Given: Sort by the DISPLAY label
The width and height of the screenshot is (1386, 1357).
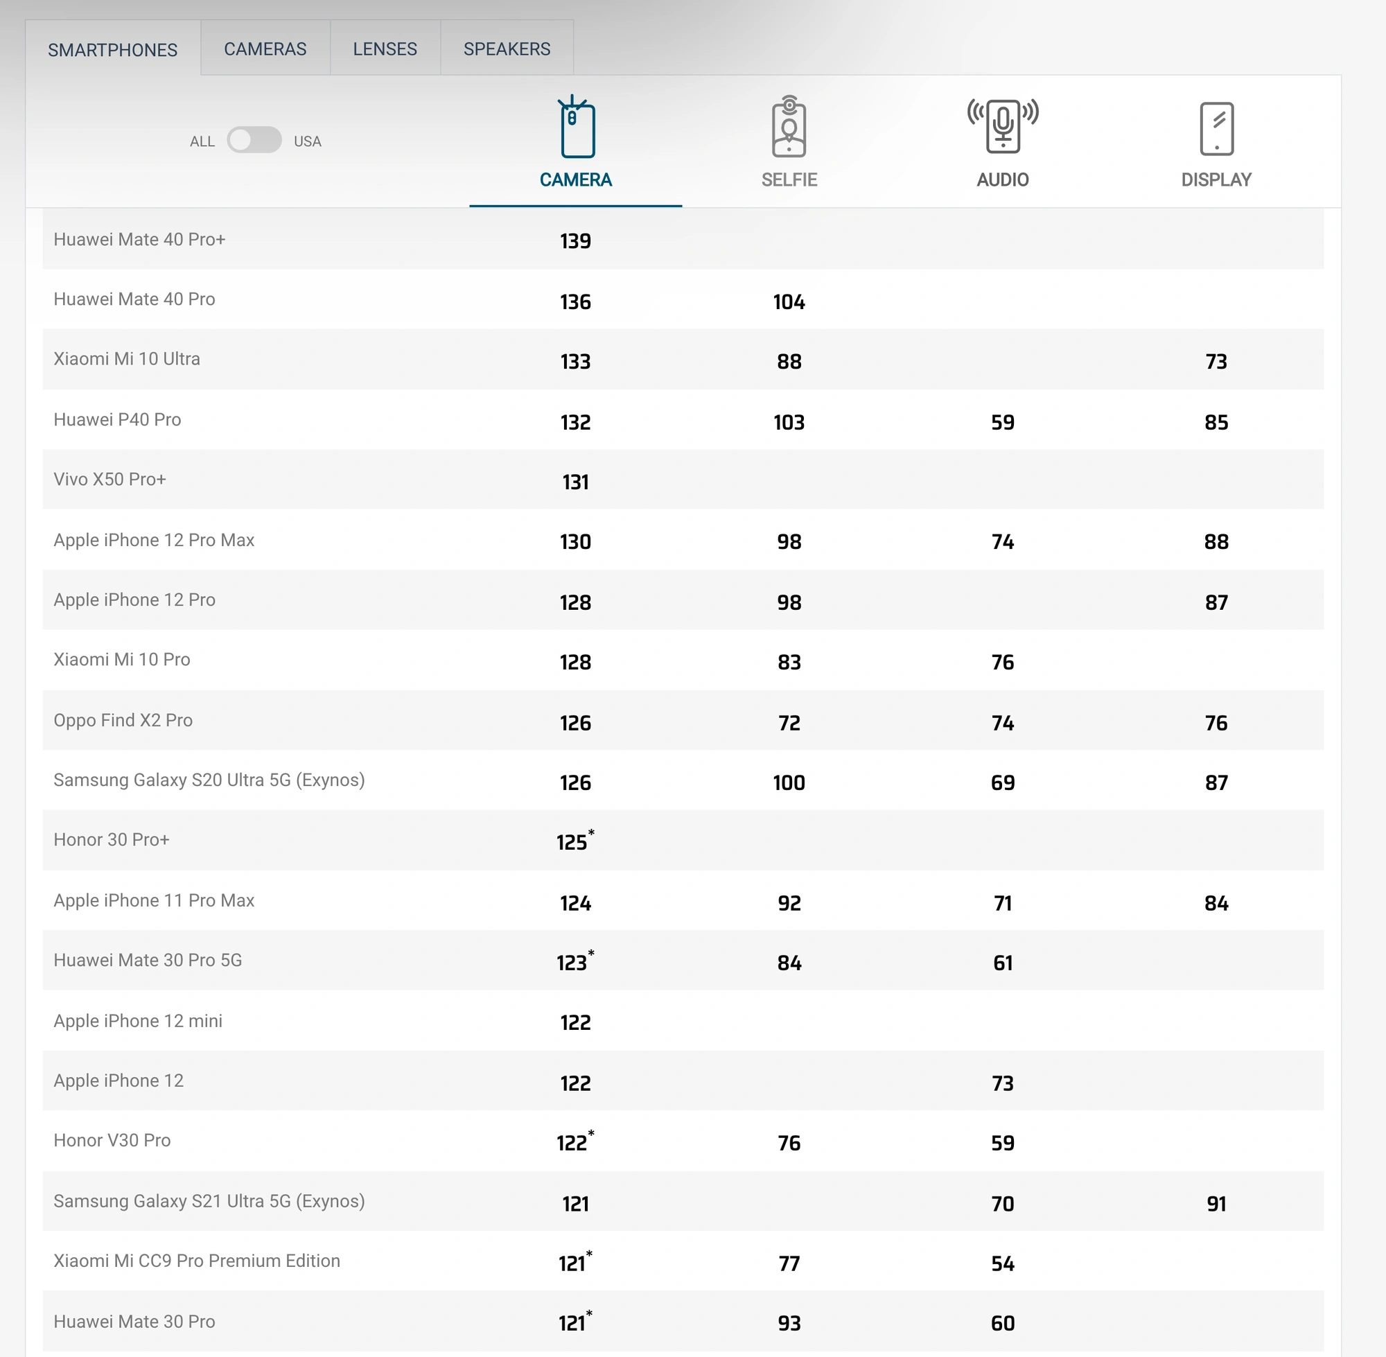Looking at the screenshot, I should [1216, 180].
